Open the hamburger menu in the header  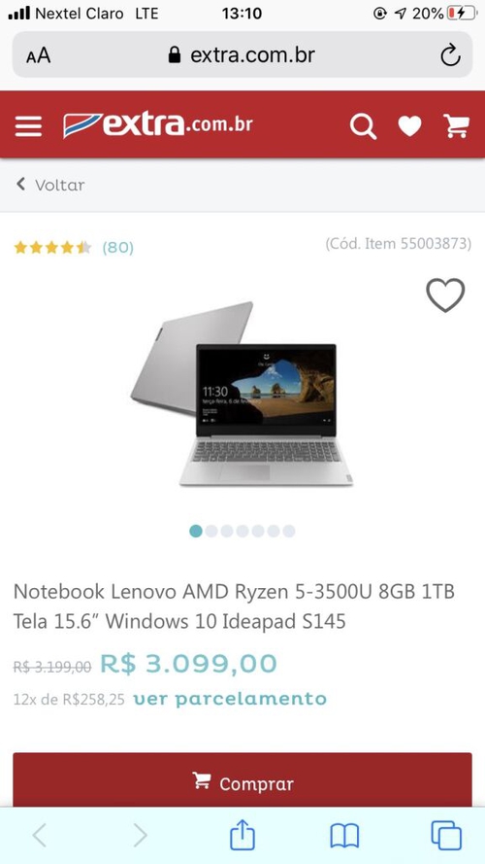click(x=28, y=126)
